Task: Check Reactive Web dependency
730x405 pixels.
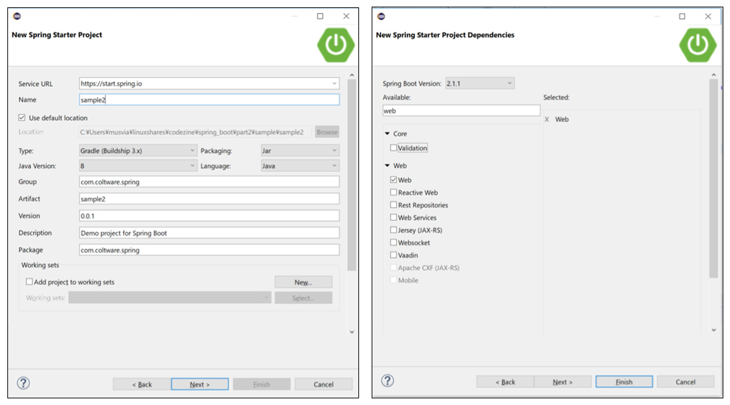Action: (394, 192)
